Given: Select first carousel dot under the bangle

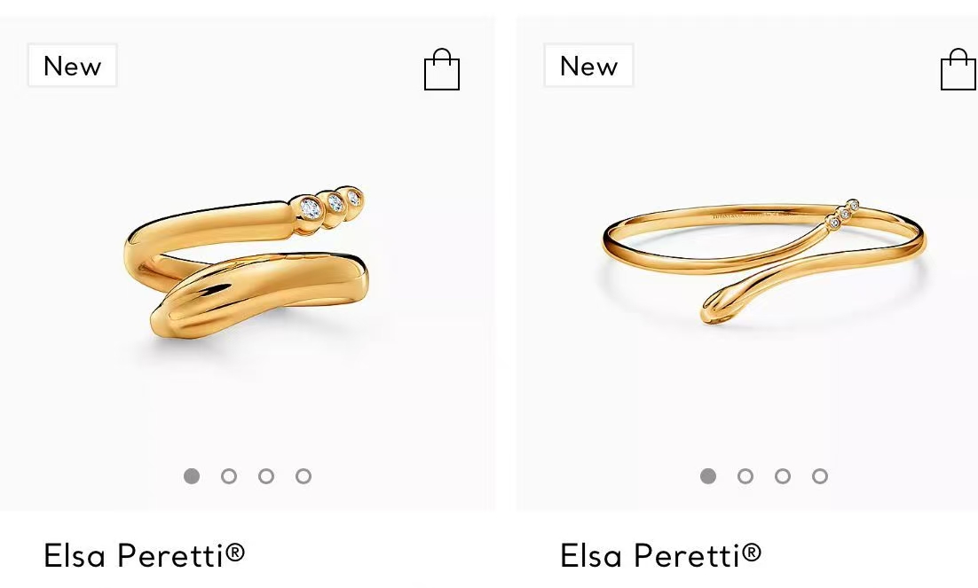Looking at the screenshot, I should (x=708, y=476).
